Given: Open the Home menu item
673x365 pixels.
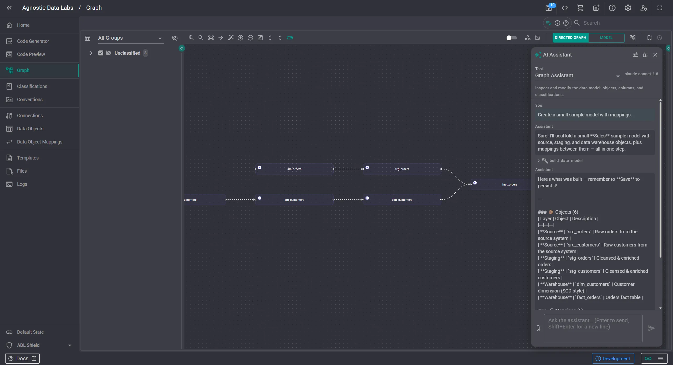Looking at the screenshot, I should point(39,25).
